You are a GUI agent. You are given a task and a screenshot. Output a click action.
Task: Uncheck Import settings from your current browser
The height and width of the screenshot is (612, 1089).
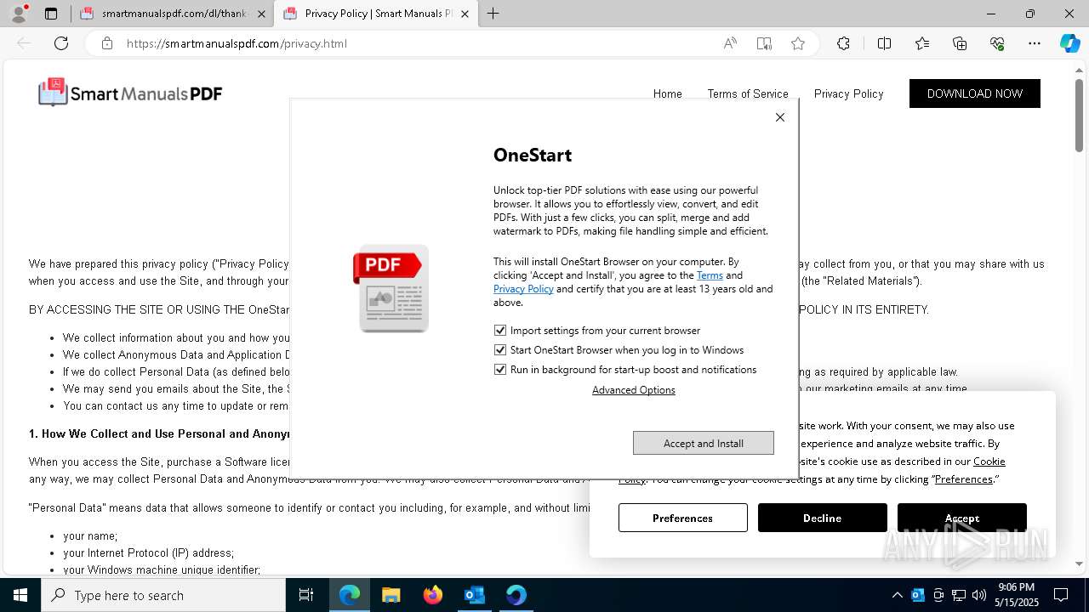coord(500,331)
